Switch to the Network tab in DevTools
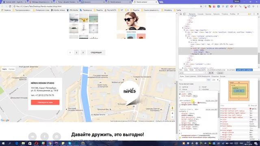 217,14
